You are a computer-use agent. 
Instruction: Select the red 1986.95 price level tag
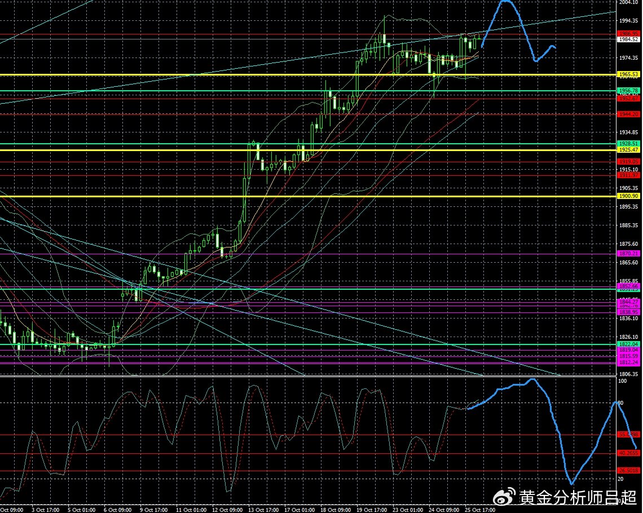(628, 34)
